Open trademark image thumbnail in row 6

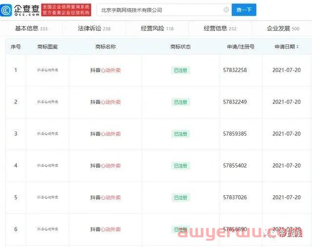[48, 229]
